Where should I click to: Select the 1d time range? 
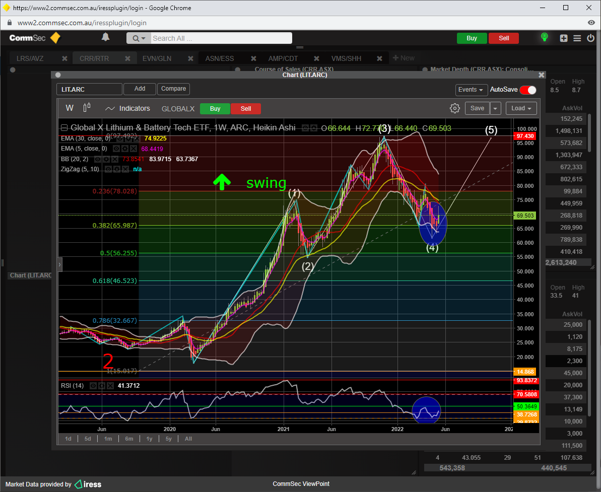click(x=68, y=439)
